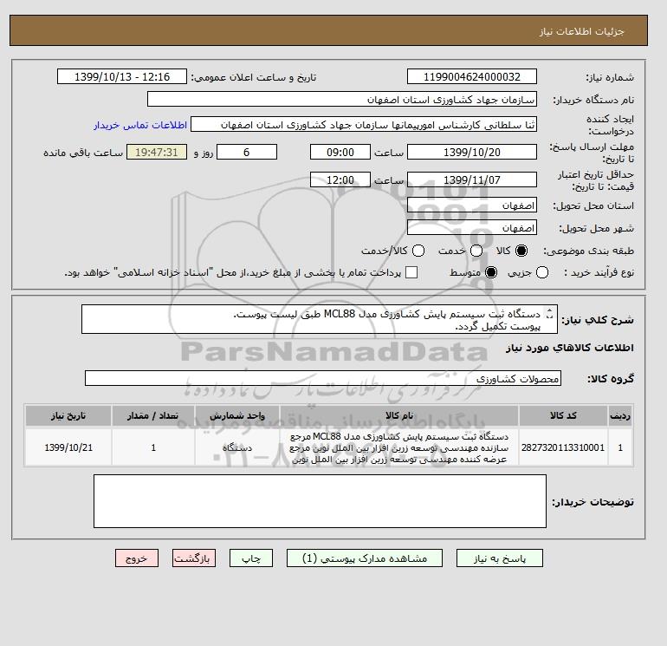Focus the توضیحات خریدار text area
Image resolution: width=667 pixels, height=646 pixels.
click(320, 501)
